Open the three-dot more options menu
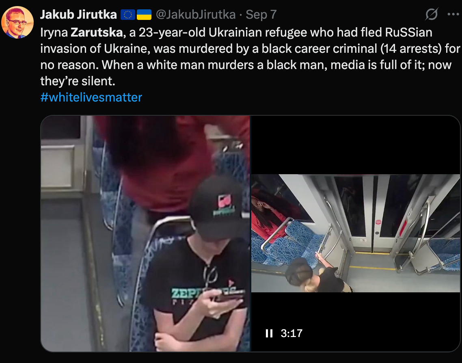 pyautogui.click(x=453, y=14)
